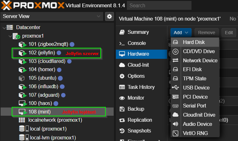Select container 106 (influxdb) in tree
Viewport: 238px width, 141px height.
(x=57, y=87)
